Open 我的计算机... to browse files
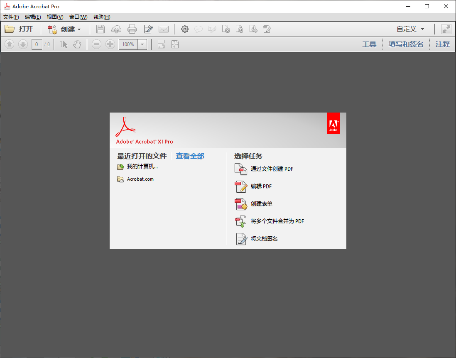The height and width of the screenshot is (358, 456). point(142,167)
